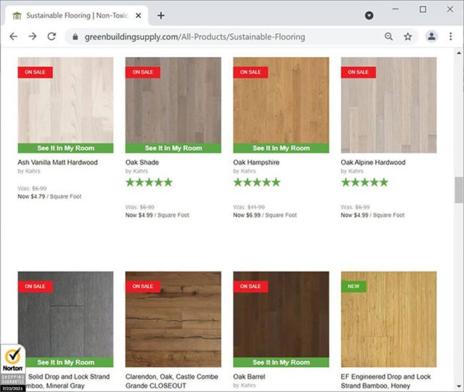This screenshot has height=392, width=464.
Task: Click the browser forward arrow
Action: coord(33,36)
